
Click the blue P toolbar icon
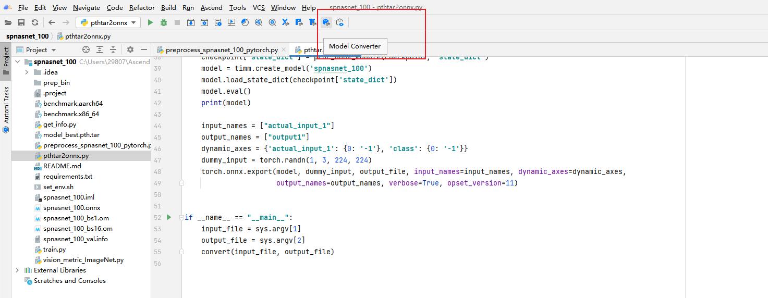[x=299, y=22]
